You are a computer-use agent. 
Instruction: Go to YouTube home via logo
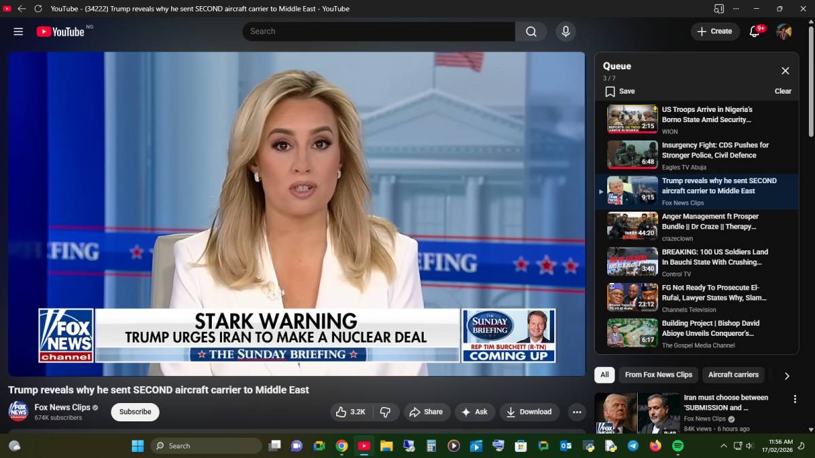point(60,31)
